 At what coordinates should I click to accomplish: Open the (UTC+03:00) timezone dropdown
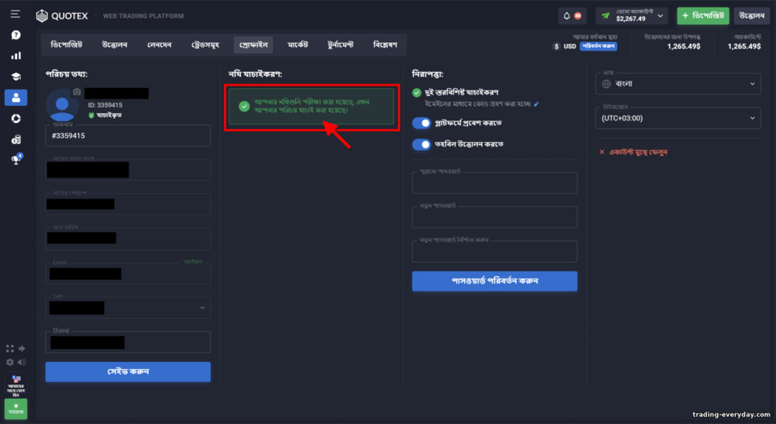(x=678, y=118)
